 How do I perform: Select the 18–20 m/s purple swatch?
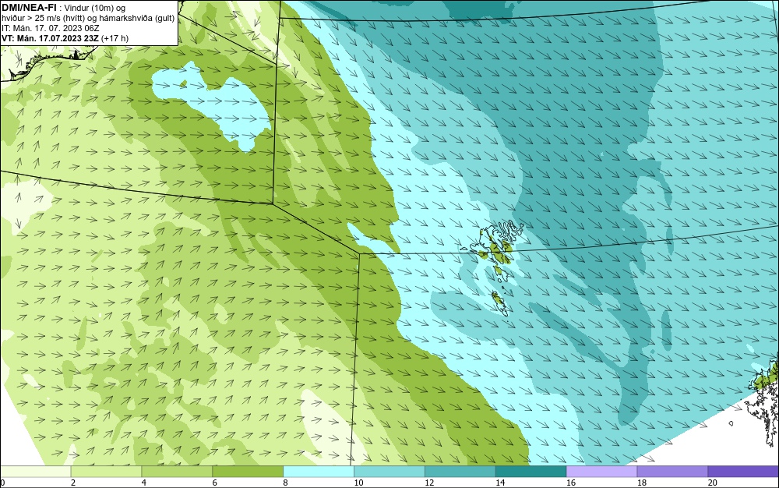point(673,471)
